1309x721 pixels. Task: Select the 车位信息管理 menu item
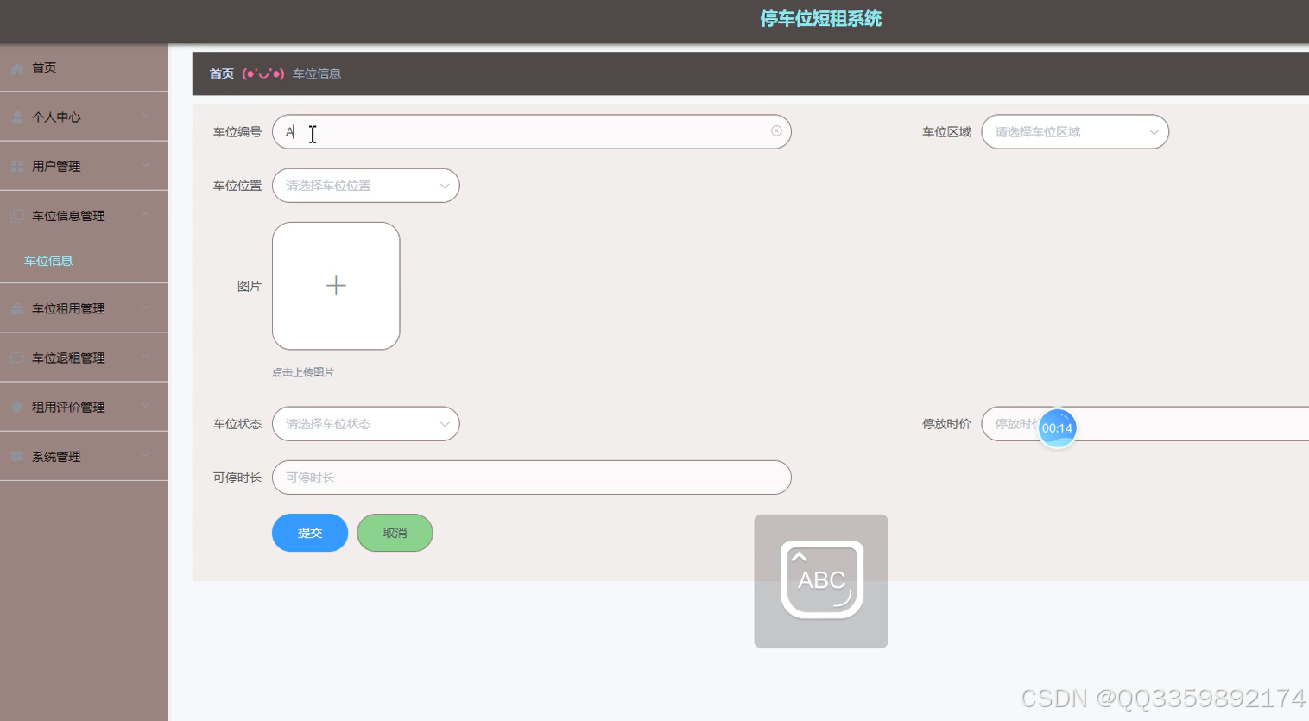[84, 216]
